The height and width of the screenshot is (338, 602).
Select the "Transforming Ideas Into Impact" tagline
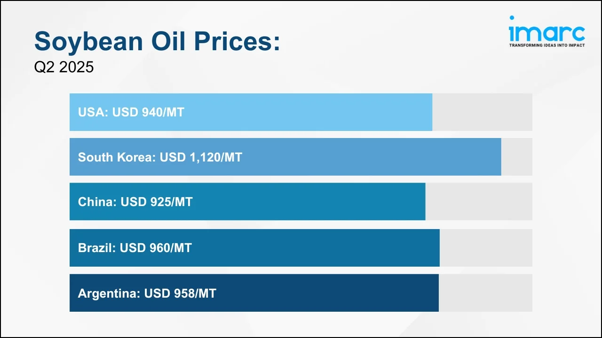point(547,46)
